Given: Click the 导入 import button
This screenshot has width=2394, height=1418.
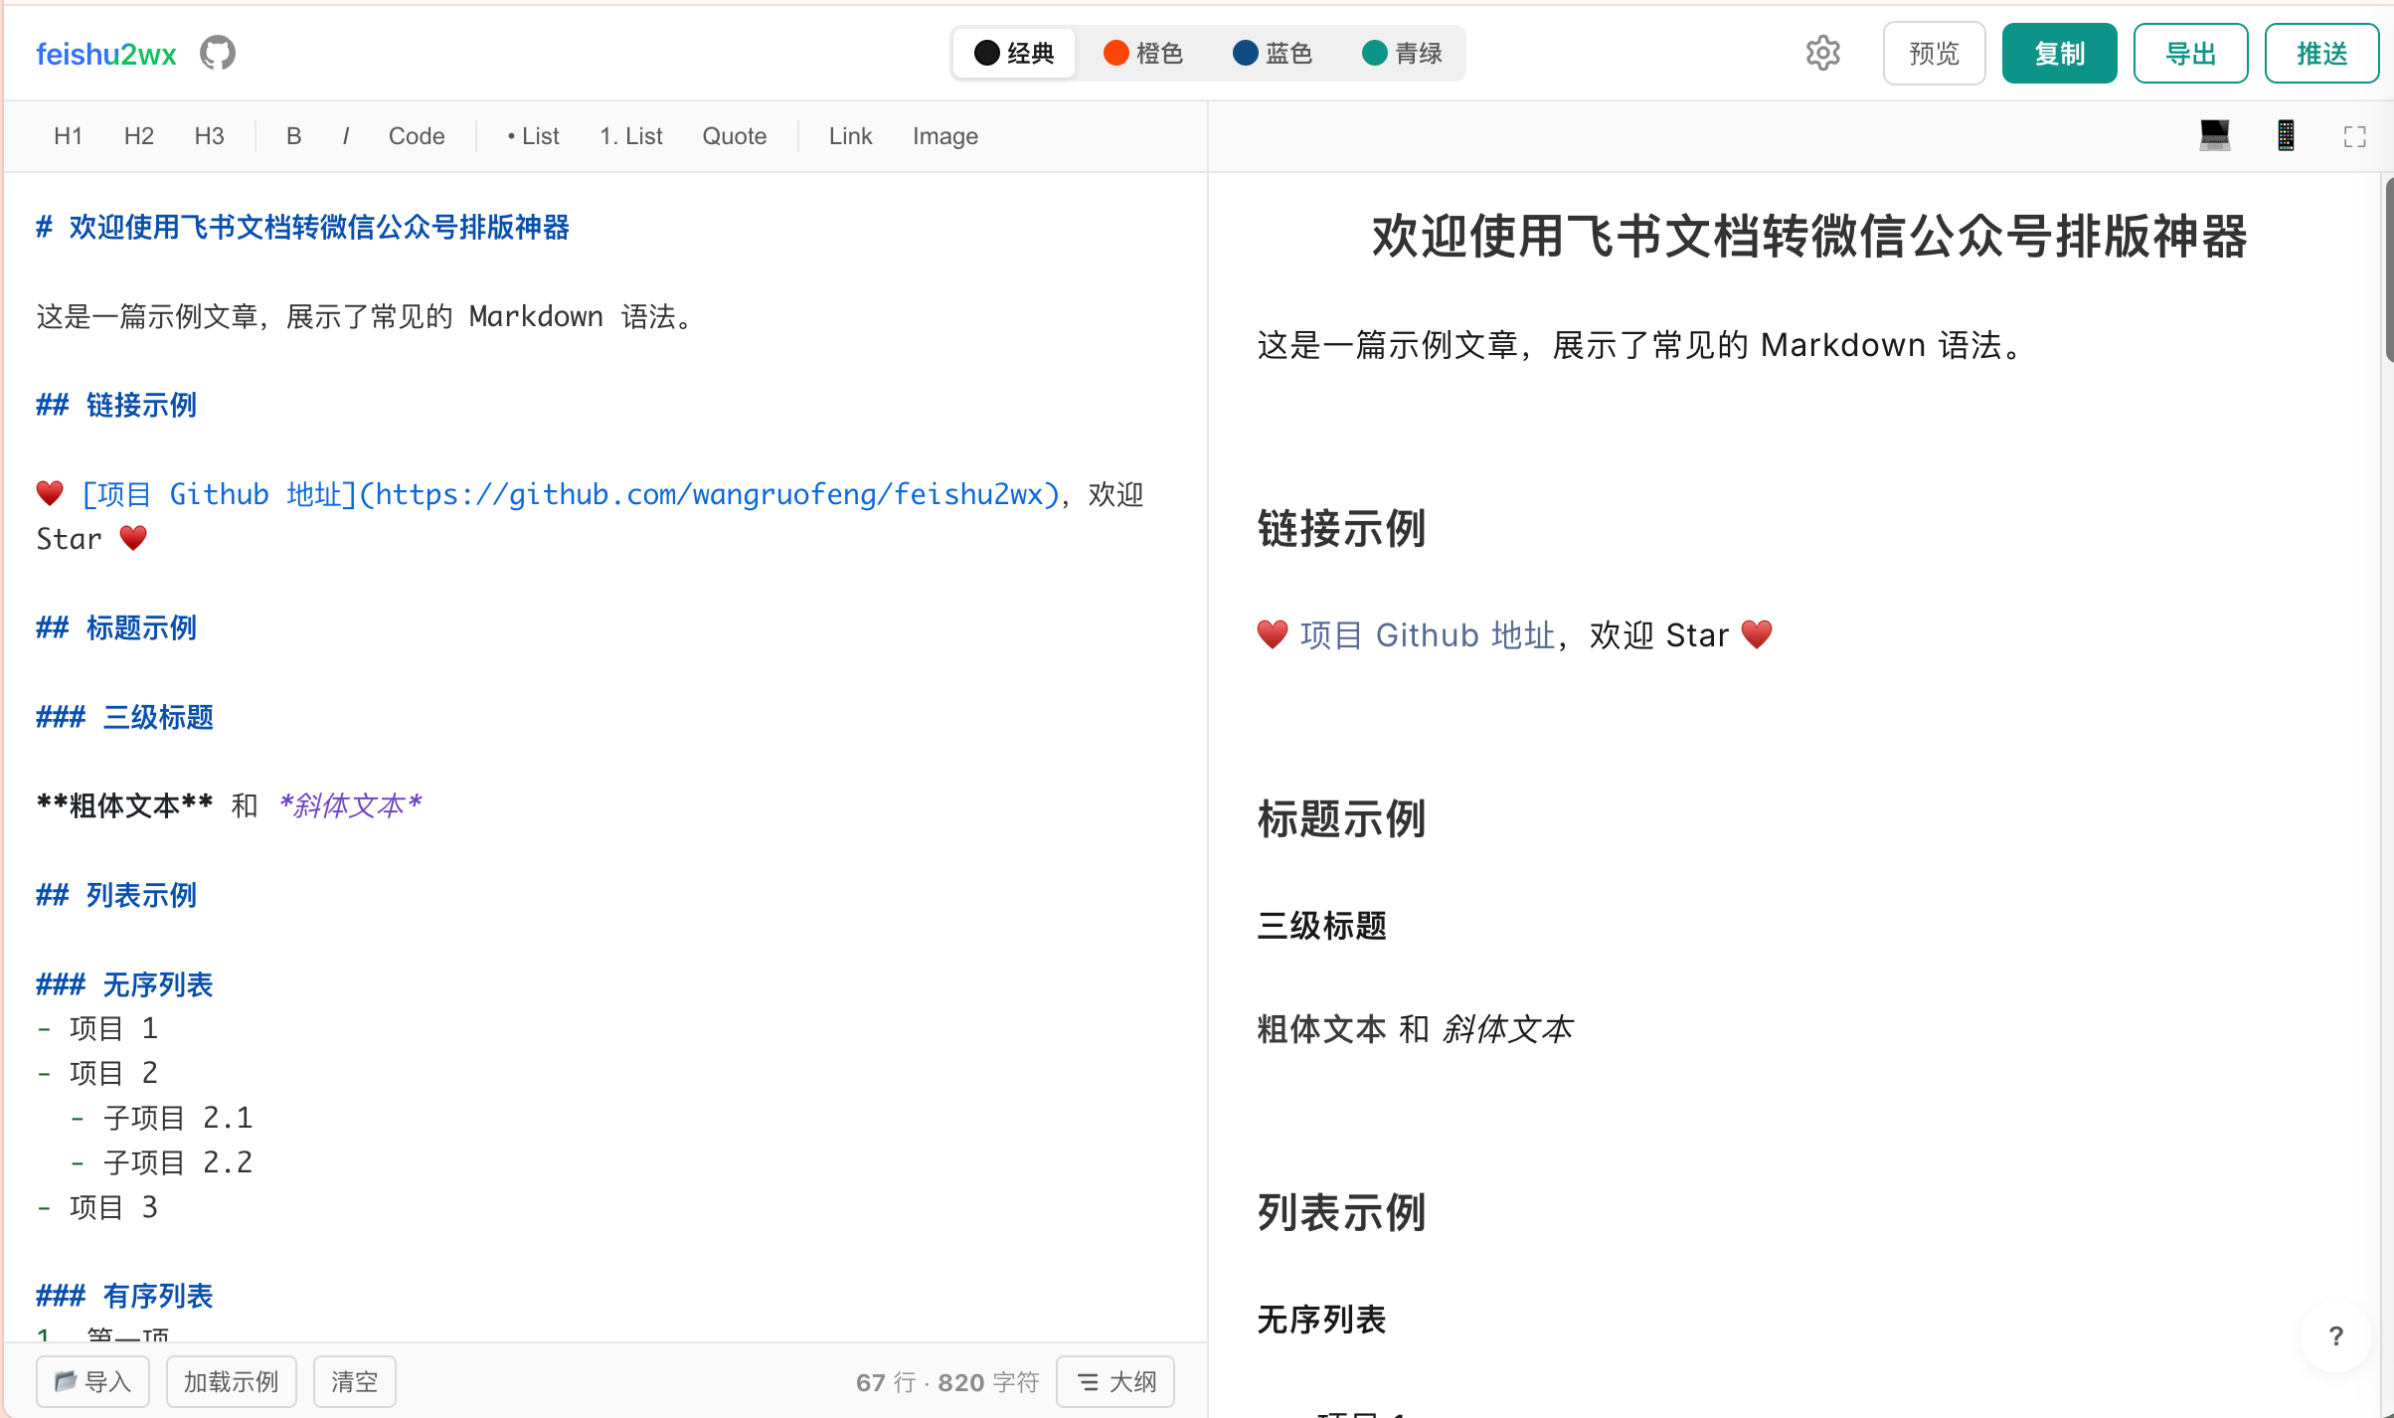Looking at the screenshot, I should tap(92, 1381).
